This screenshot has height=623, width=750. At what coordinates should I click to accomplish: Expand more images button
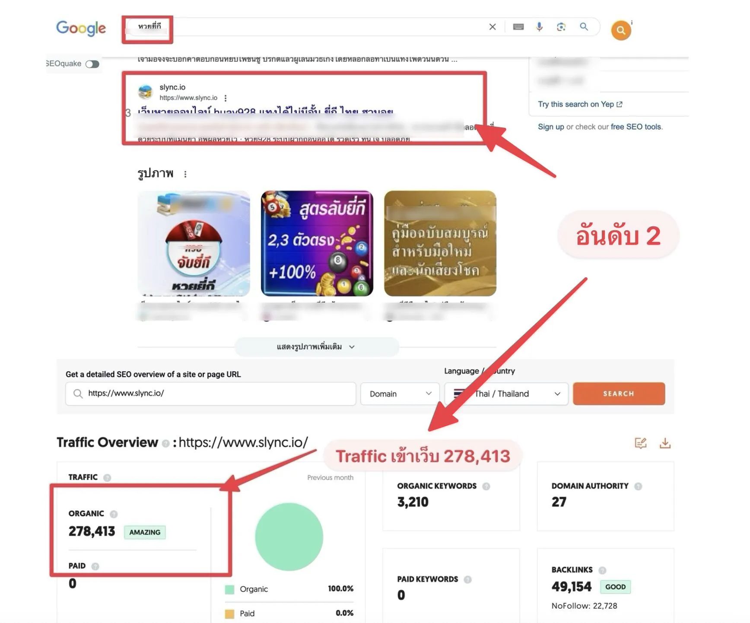(316, 347)
